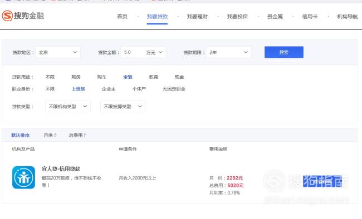Click the 宜人贷 product logo icon
362x219 pixels.
pos(23,177)
